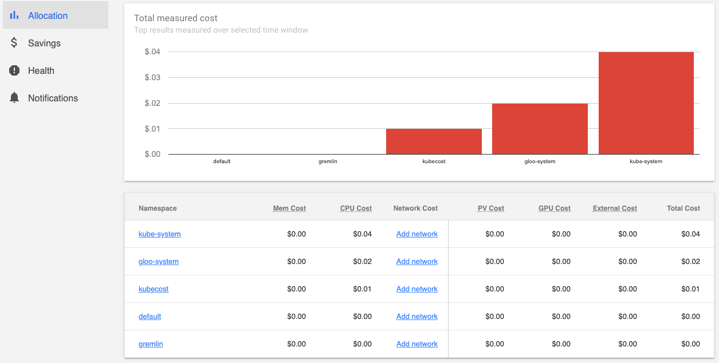Click Add network for gloo-system row
The image size is (719, 363).
417,261
